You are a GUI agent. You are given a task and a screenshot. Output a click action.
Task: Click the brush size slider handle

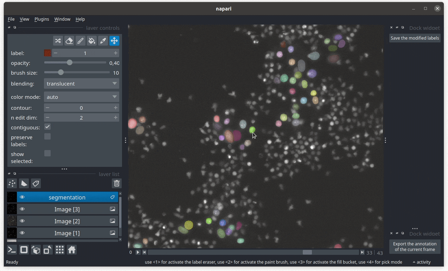pos(61,72)
